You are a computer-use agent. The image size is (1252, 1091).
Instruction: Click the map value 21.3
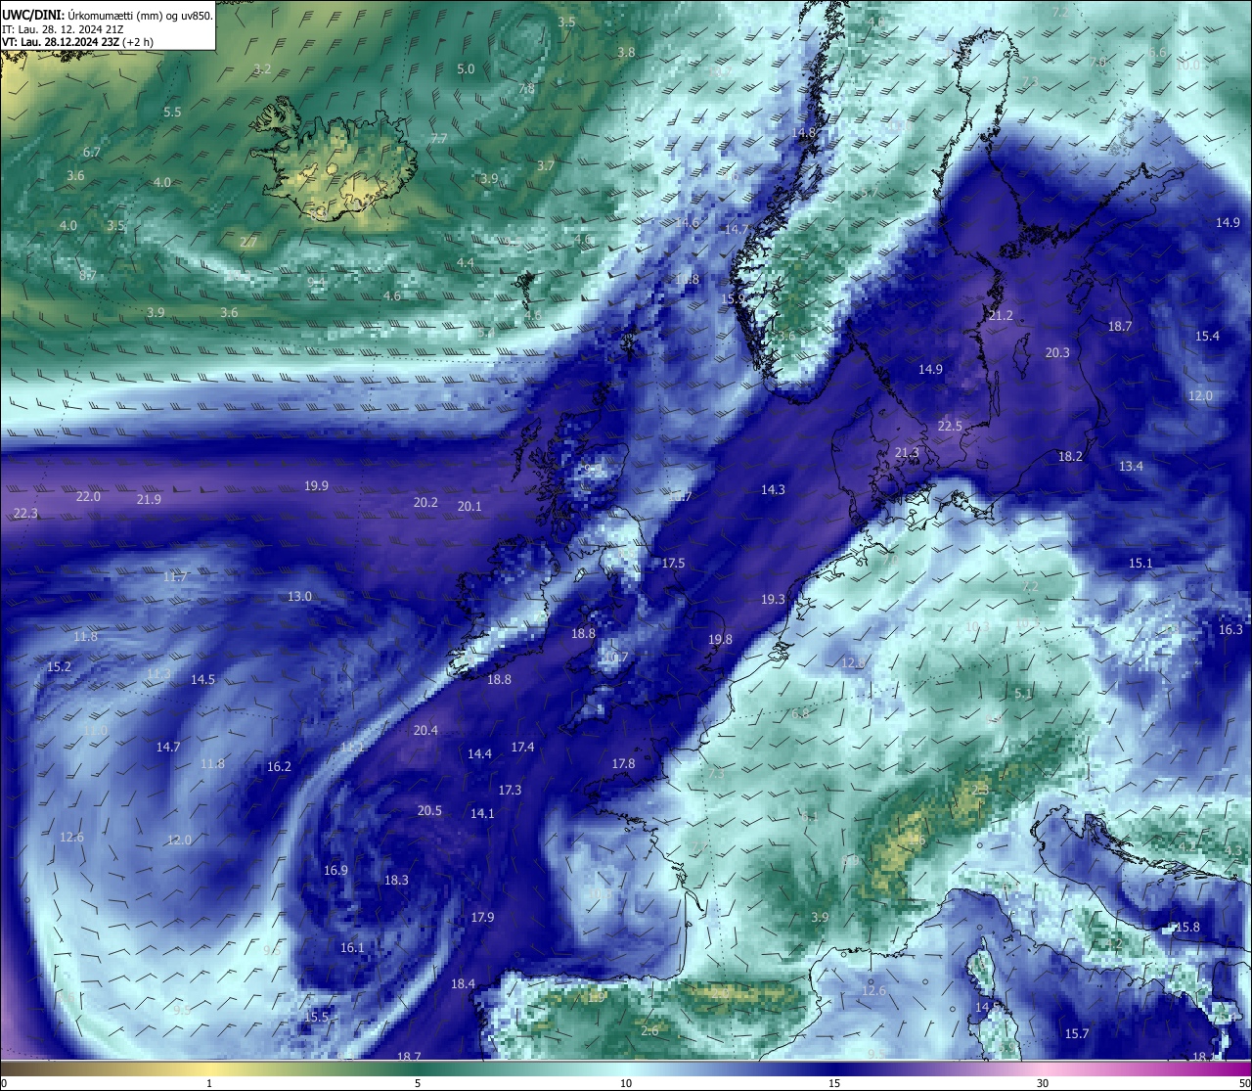pyautogui.click(x=907, y=452)
